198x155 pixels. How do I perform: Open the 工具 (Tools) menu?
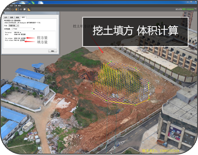coord(15,6)
